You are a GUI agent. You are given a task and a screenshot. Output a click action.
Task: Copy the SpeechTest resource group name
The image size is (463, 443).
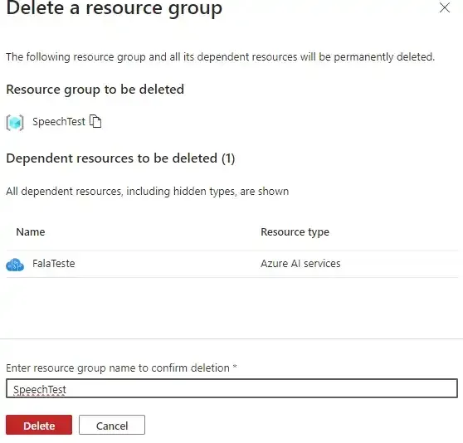[x=95, y=121]
